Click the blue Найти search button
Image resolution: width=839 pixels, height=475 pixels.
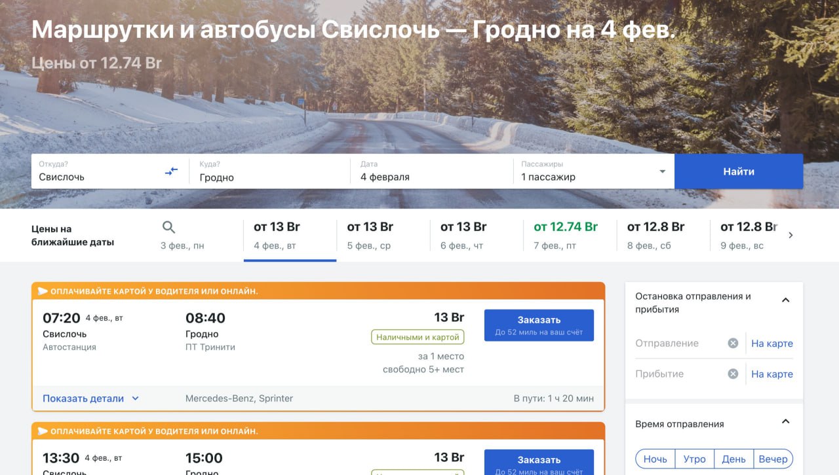pyautogui.click(x=739, y=171)
